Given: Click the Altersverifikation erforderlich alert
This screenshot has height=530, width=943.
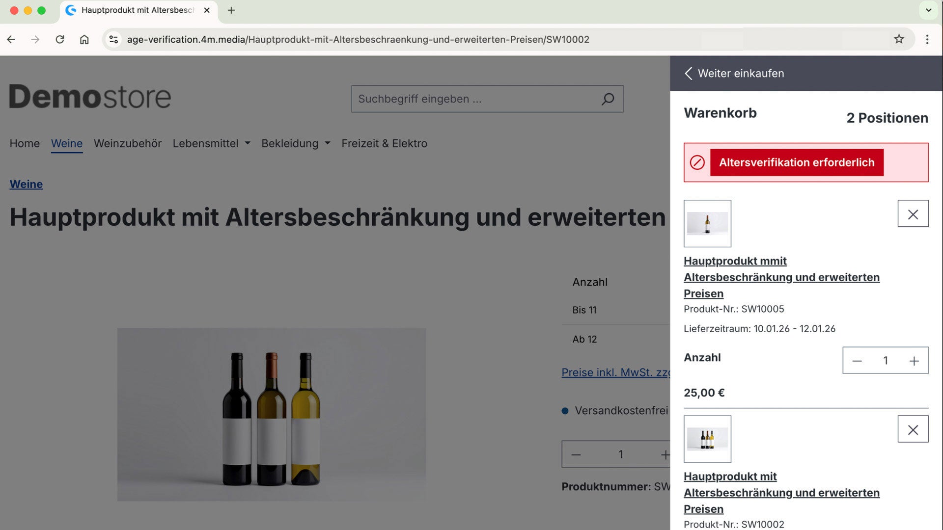Looking at the screenshot, I should pyautogui.click(x=806, y=162).
